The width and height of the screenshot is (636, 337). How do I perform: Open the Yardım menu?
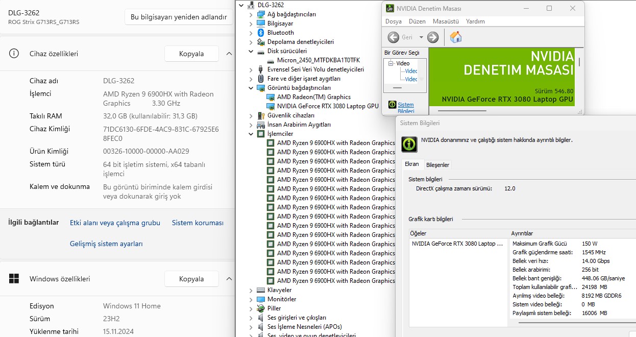pos(475,21)
